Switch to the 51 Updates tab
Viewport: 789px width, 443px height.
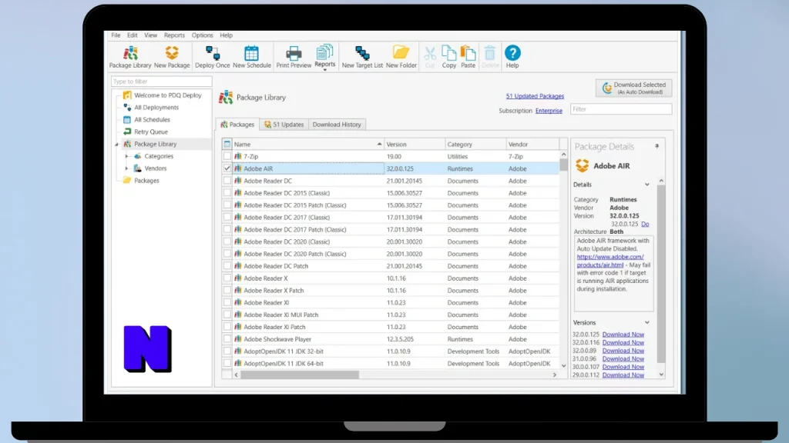click(x=284, y=125)
